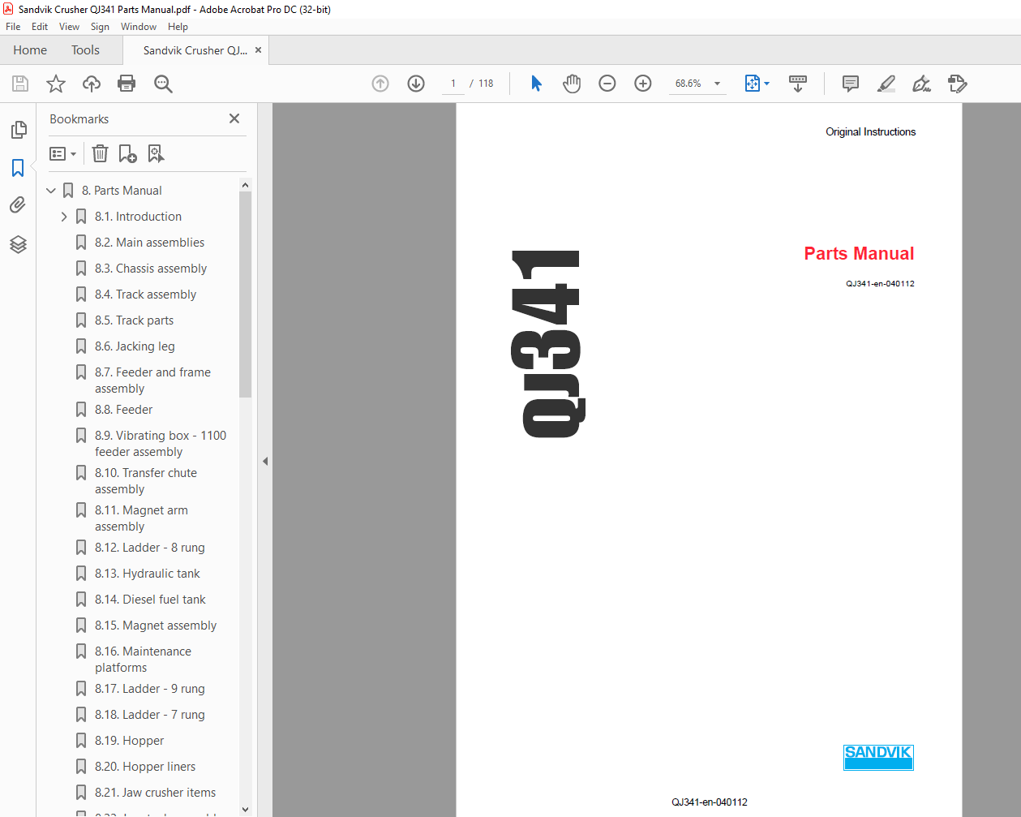Open the scrolling mode keyboard icon
The image size is (1021, 817).
click(798, 84)
